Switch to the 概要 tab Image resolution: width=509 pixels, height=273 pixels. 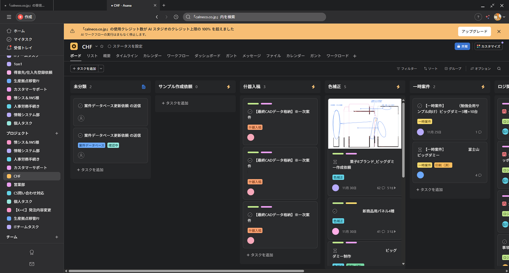[107, 56]
